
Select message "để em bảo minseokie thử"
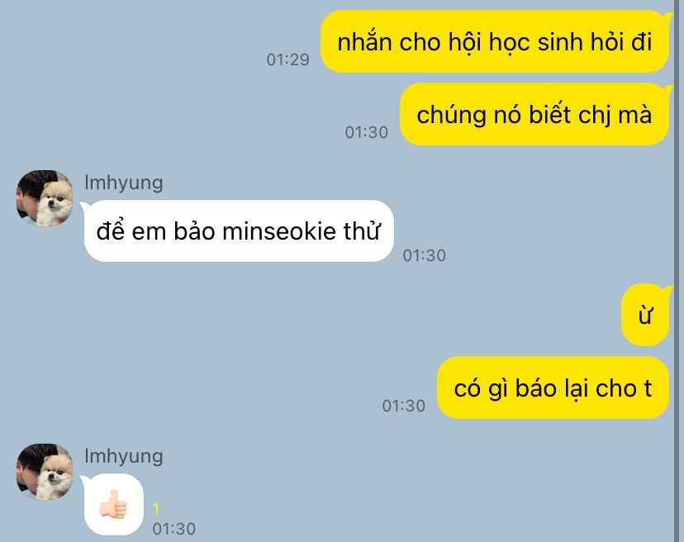point(239,231)
